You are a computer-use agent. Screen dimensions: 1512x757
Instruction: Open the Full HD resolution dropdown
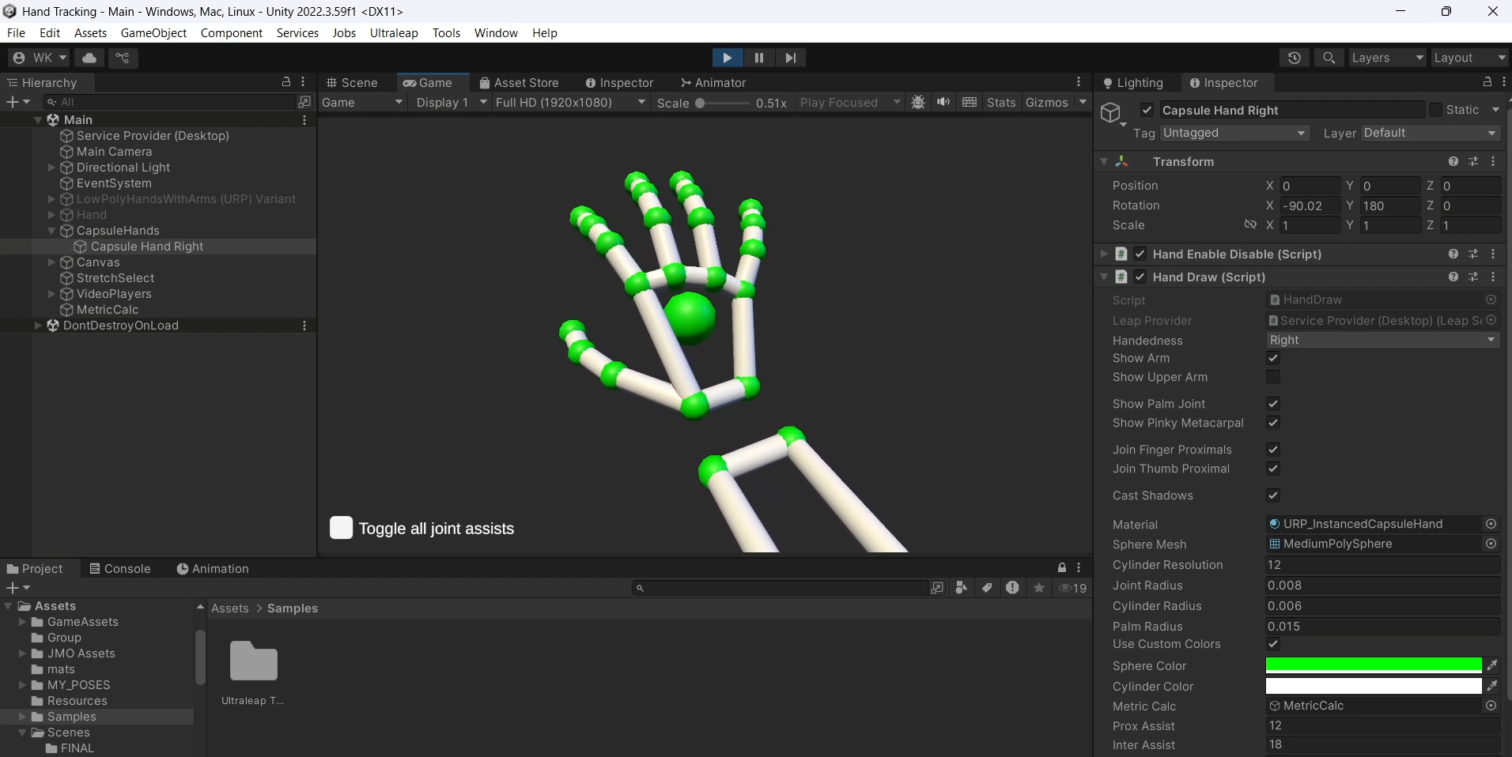tap(569, 103)
